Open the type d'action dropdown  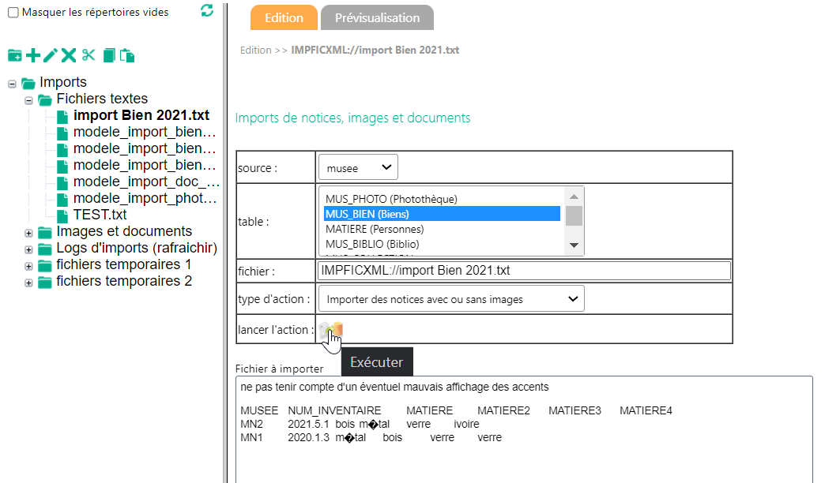point(451,298)
